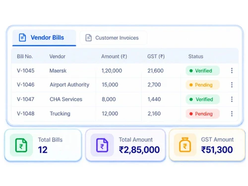Open the Vendor Bills tab
The width and height of the screenshot is (248, 186).
coord(44,38)
